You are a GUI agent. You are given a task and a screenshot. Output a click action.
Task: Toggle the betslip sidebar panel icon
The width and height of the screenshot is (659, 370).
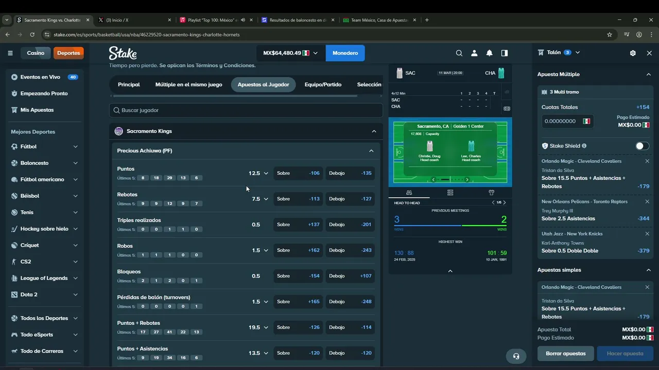tap(505, 53)
